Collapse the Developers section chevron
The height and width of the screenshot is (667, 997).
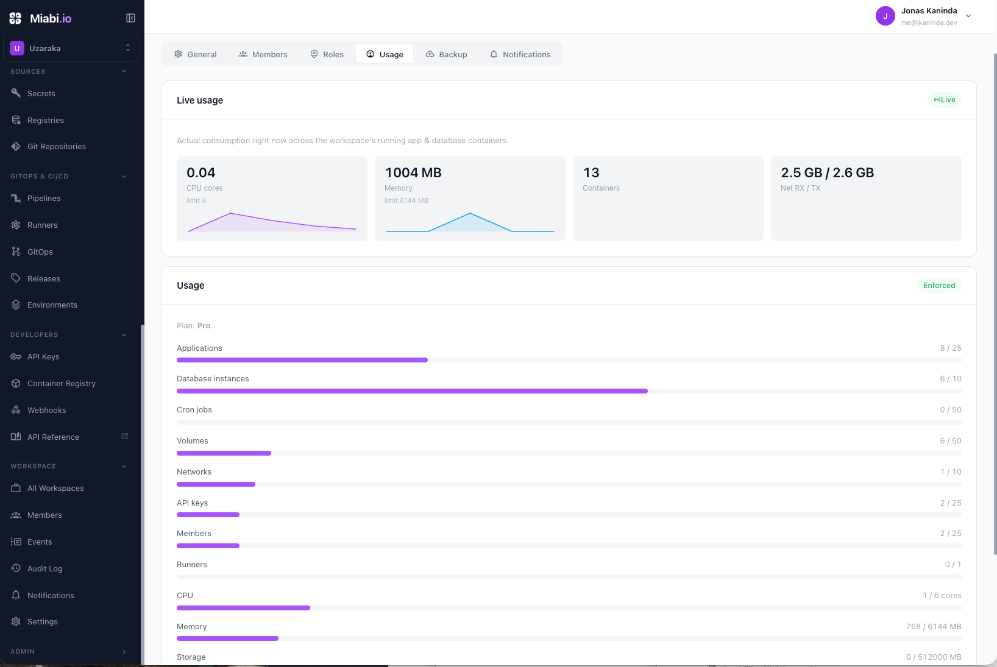click(124, 334)
